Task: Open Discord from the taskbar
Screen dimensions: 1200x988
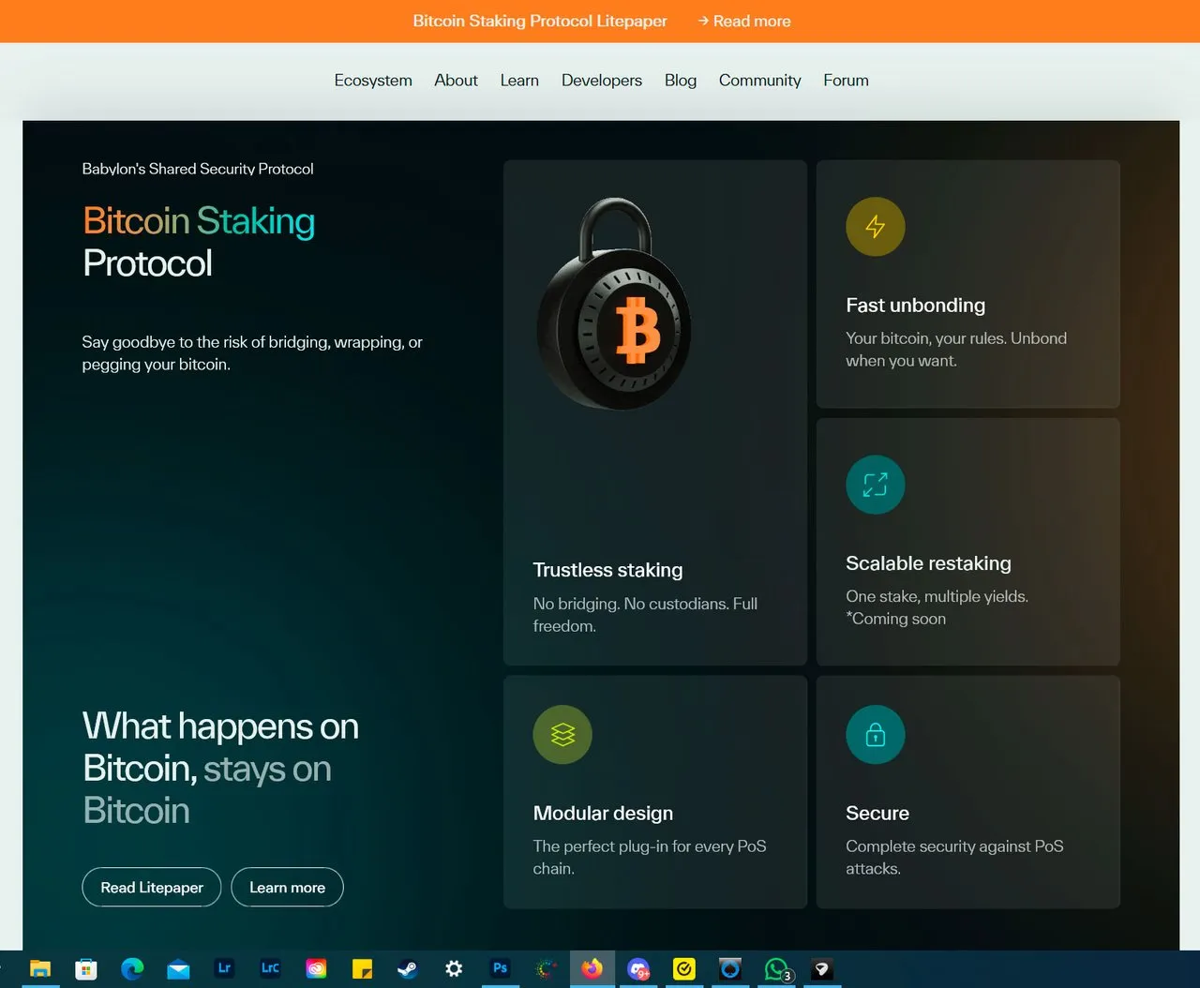Action: point(638,969)
